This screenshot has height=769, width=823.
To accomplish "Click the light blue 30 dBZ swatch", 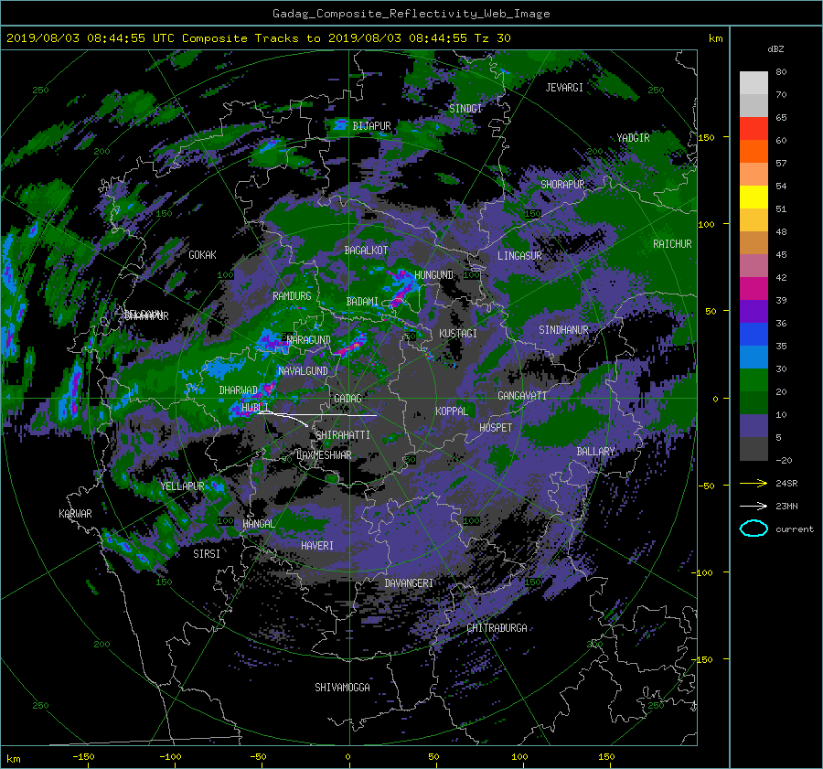I will (754, 358).
